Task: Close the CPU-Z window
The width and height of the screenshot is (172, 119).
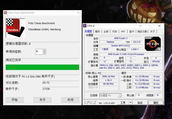Action: tap(159, 26)
